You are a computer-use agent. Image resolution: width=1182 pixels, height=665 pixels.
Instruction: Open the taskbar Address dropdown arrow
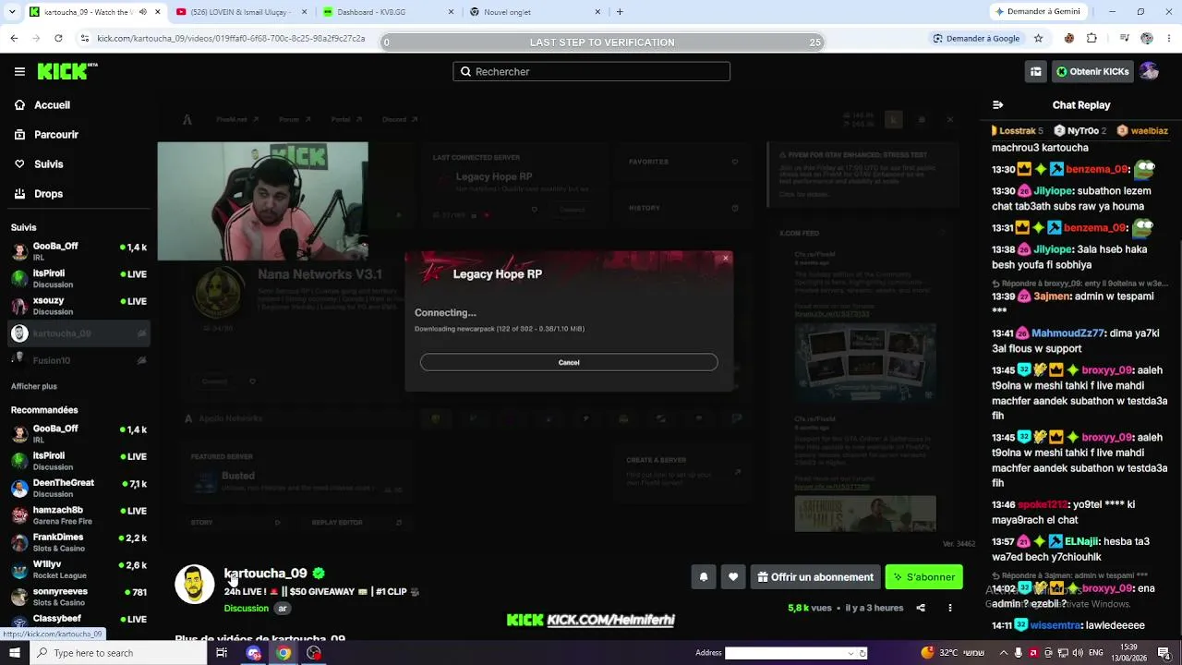pyautogui.click(x=851, y=653)
